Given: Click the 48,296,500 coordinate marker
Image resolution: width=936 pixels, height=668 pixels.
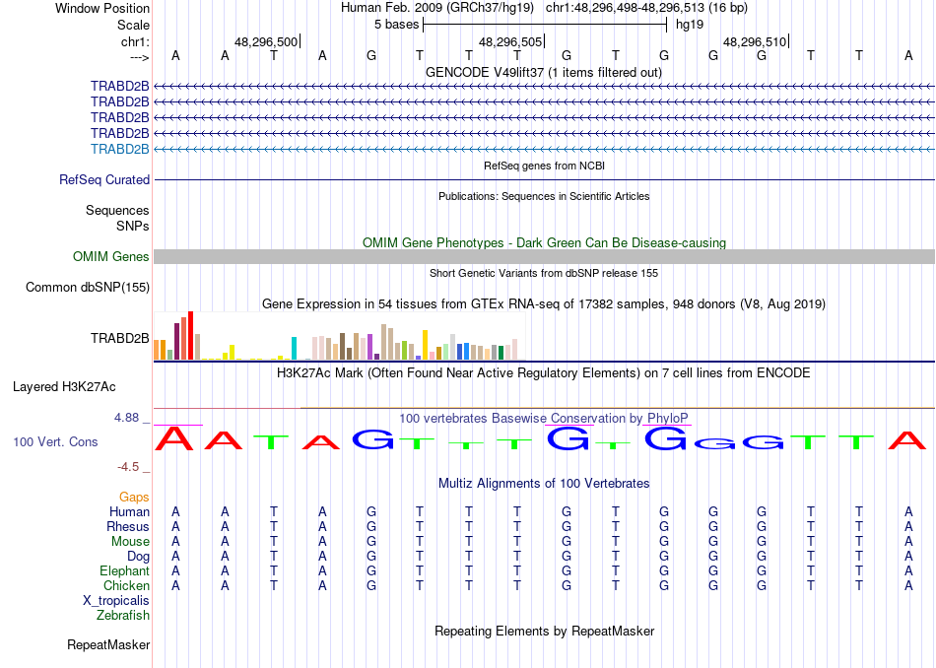Looking at the screenshot, I should tap(266, 41).
